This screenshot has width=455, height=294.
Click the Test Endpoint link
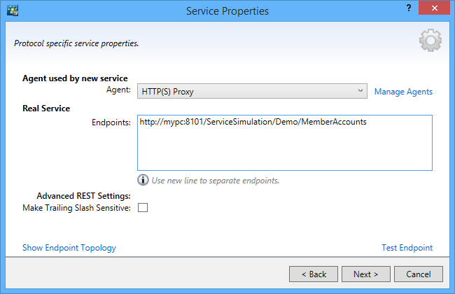click(x=407, y=248)
